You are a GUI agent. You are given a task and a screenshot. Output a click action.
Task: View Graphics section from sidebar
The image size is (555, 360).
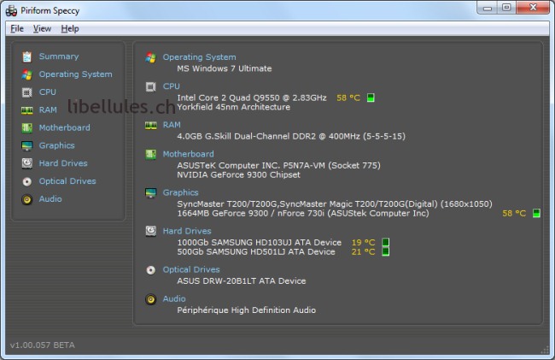56,145
